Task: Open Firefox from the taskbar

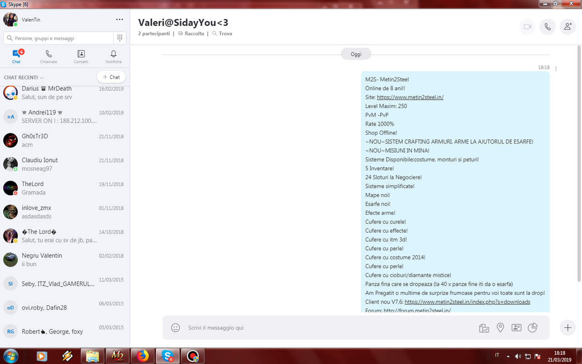Action: coord(142,356)
